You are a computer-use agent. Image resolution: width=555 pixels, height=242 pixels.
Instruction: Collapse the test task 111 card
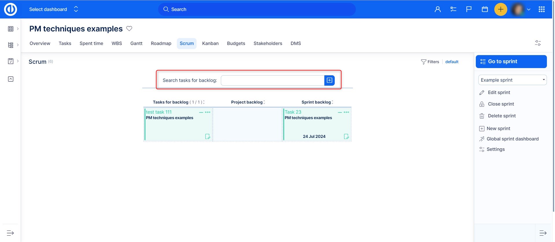point(201,112)
